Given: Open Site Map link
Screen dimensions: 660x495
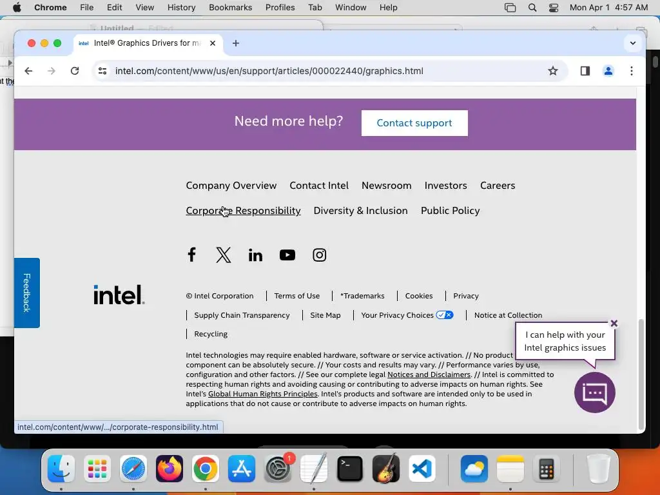Looking at the screenshot, I should [325, 315].
